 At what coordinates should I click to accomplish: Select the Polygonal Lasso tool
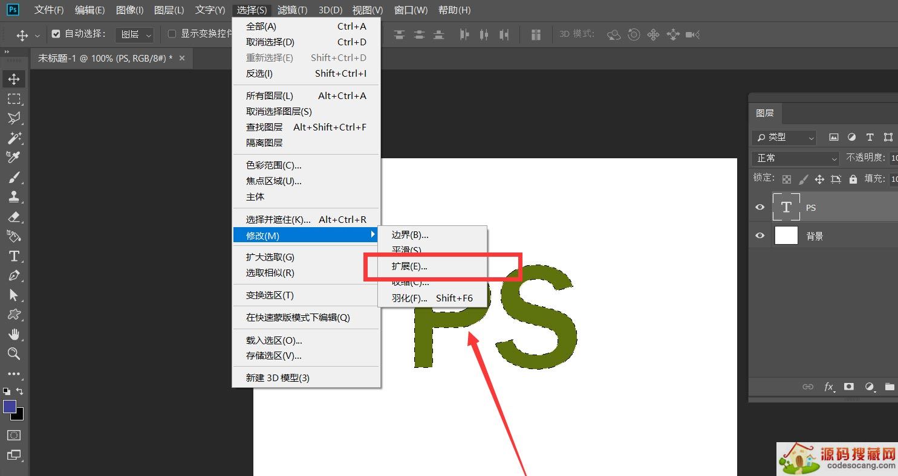(x=14, y=118)
